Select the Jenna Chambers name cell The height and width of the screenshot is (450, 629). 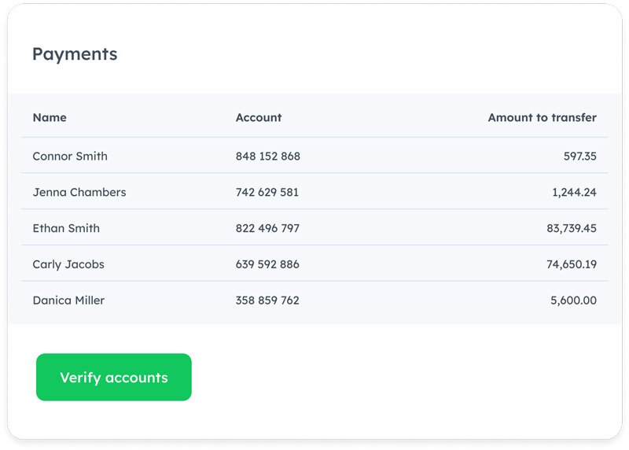79,192
